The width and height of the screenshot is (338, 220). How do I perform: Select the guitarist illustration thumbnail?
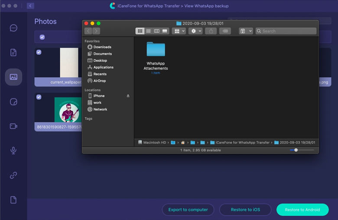pos(68,110)
